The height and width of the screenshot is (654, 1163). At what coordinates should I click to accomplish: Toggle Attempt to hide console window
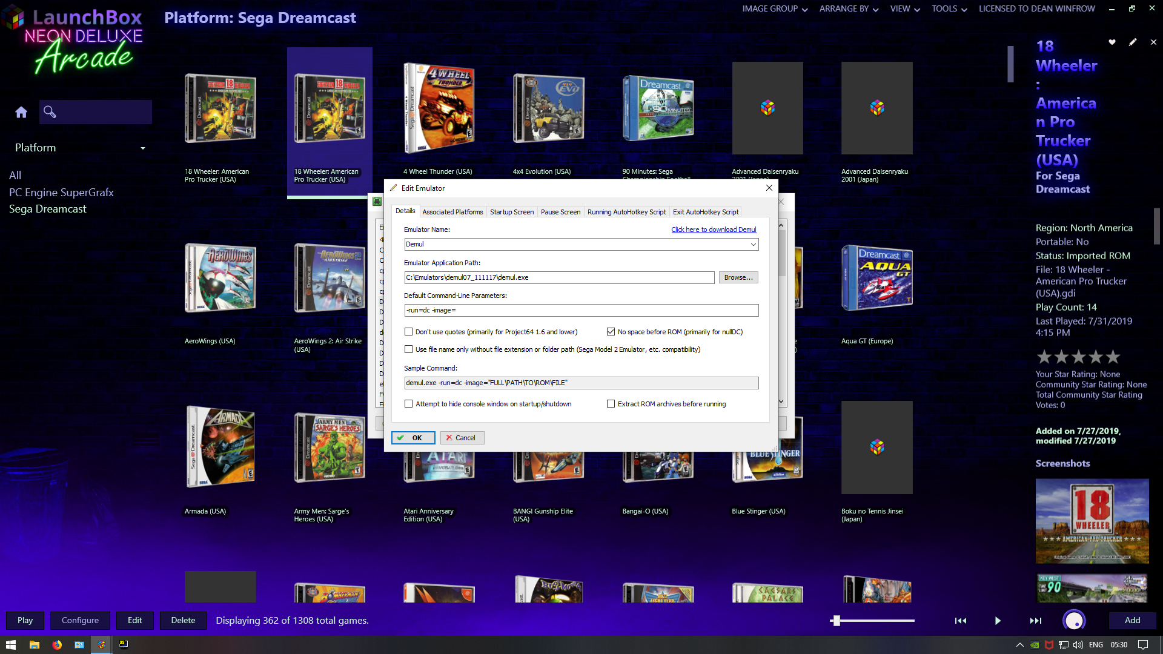(408, 404)
